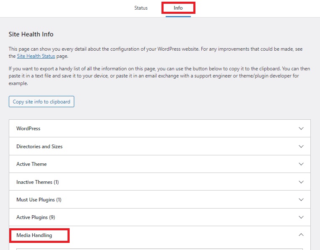This screenshot has width=320, height=250.
Task: Switch to the Status tab
Action: click(141, 8)
